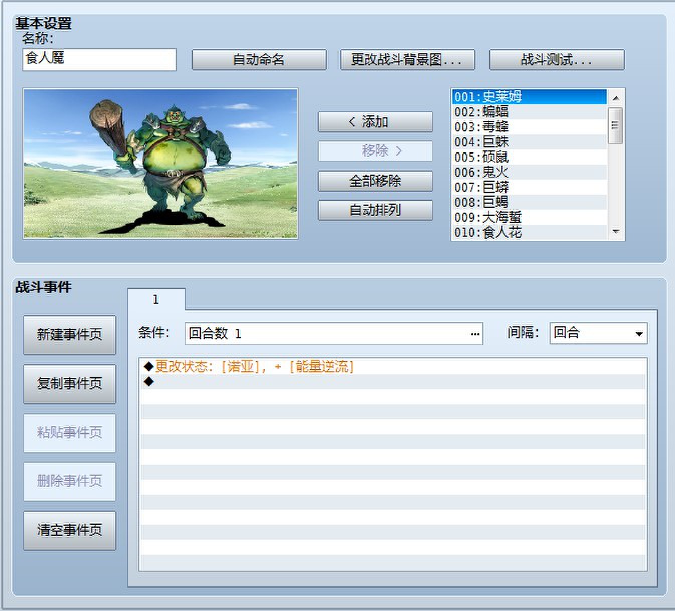
Task: Click 新建事件页 to create event page
Action: pyautogui.click(x=70, y=335)
